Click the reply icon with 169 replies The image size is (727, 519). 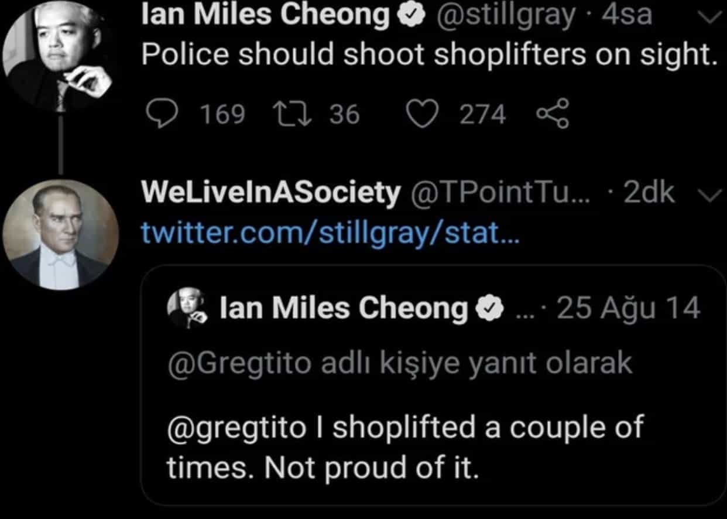pos(158,114)
